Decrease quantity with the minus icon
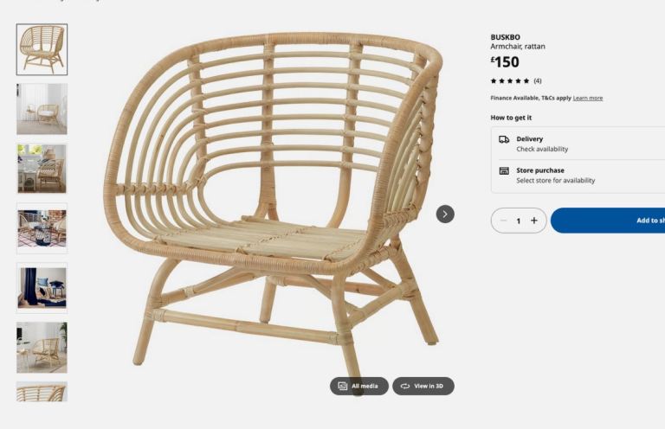 pyautogui.click(x=503, y=221)
